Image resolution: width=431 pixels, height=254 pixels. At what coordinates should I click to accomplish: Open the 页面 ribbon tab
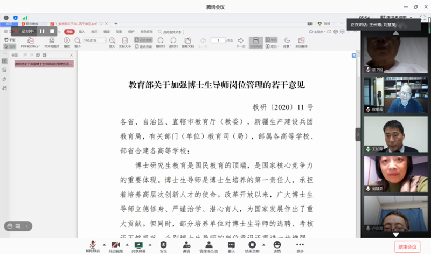[x=119, y=32]
